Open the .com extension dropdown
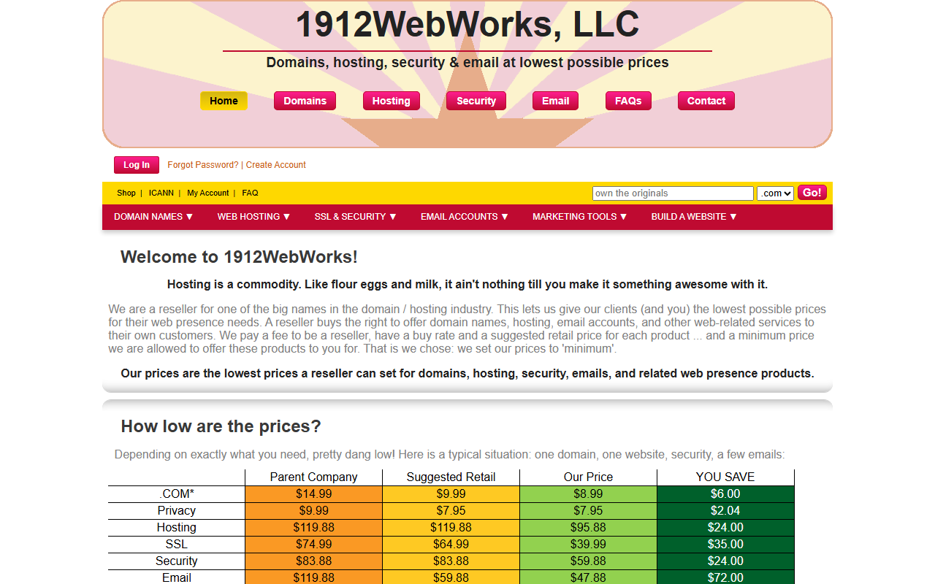The width and height of the screenshot is (935, 584). click(x=776, y=193)
